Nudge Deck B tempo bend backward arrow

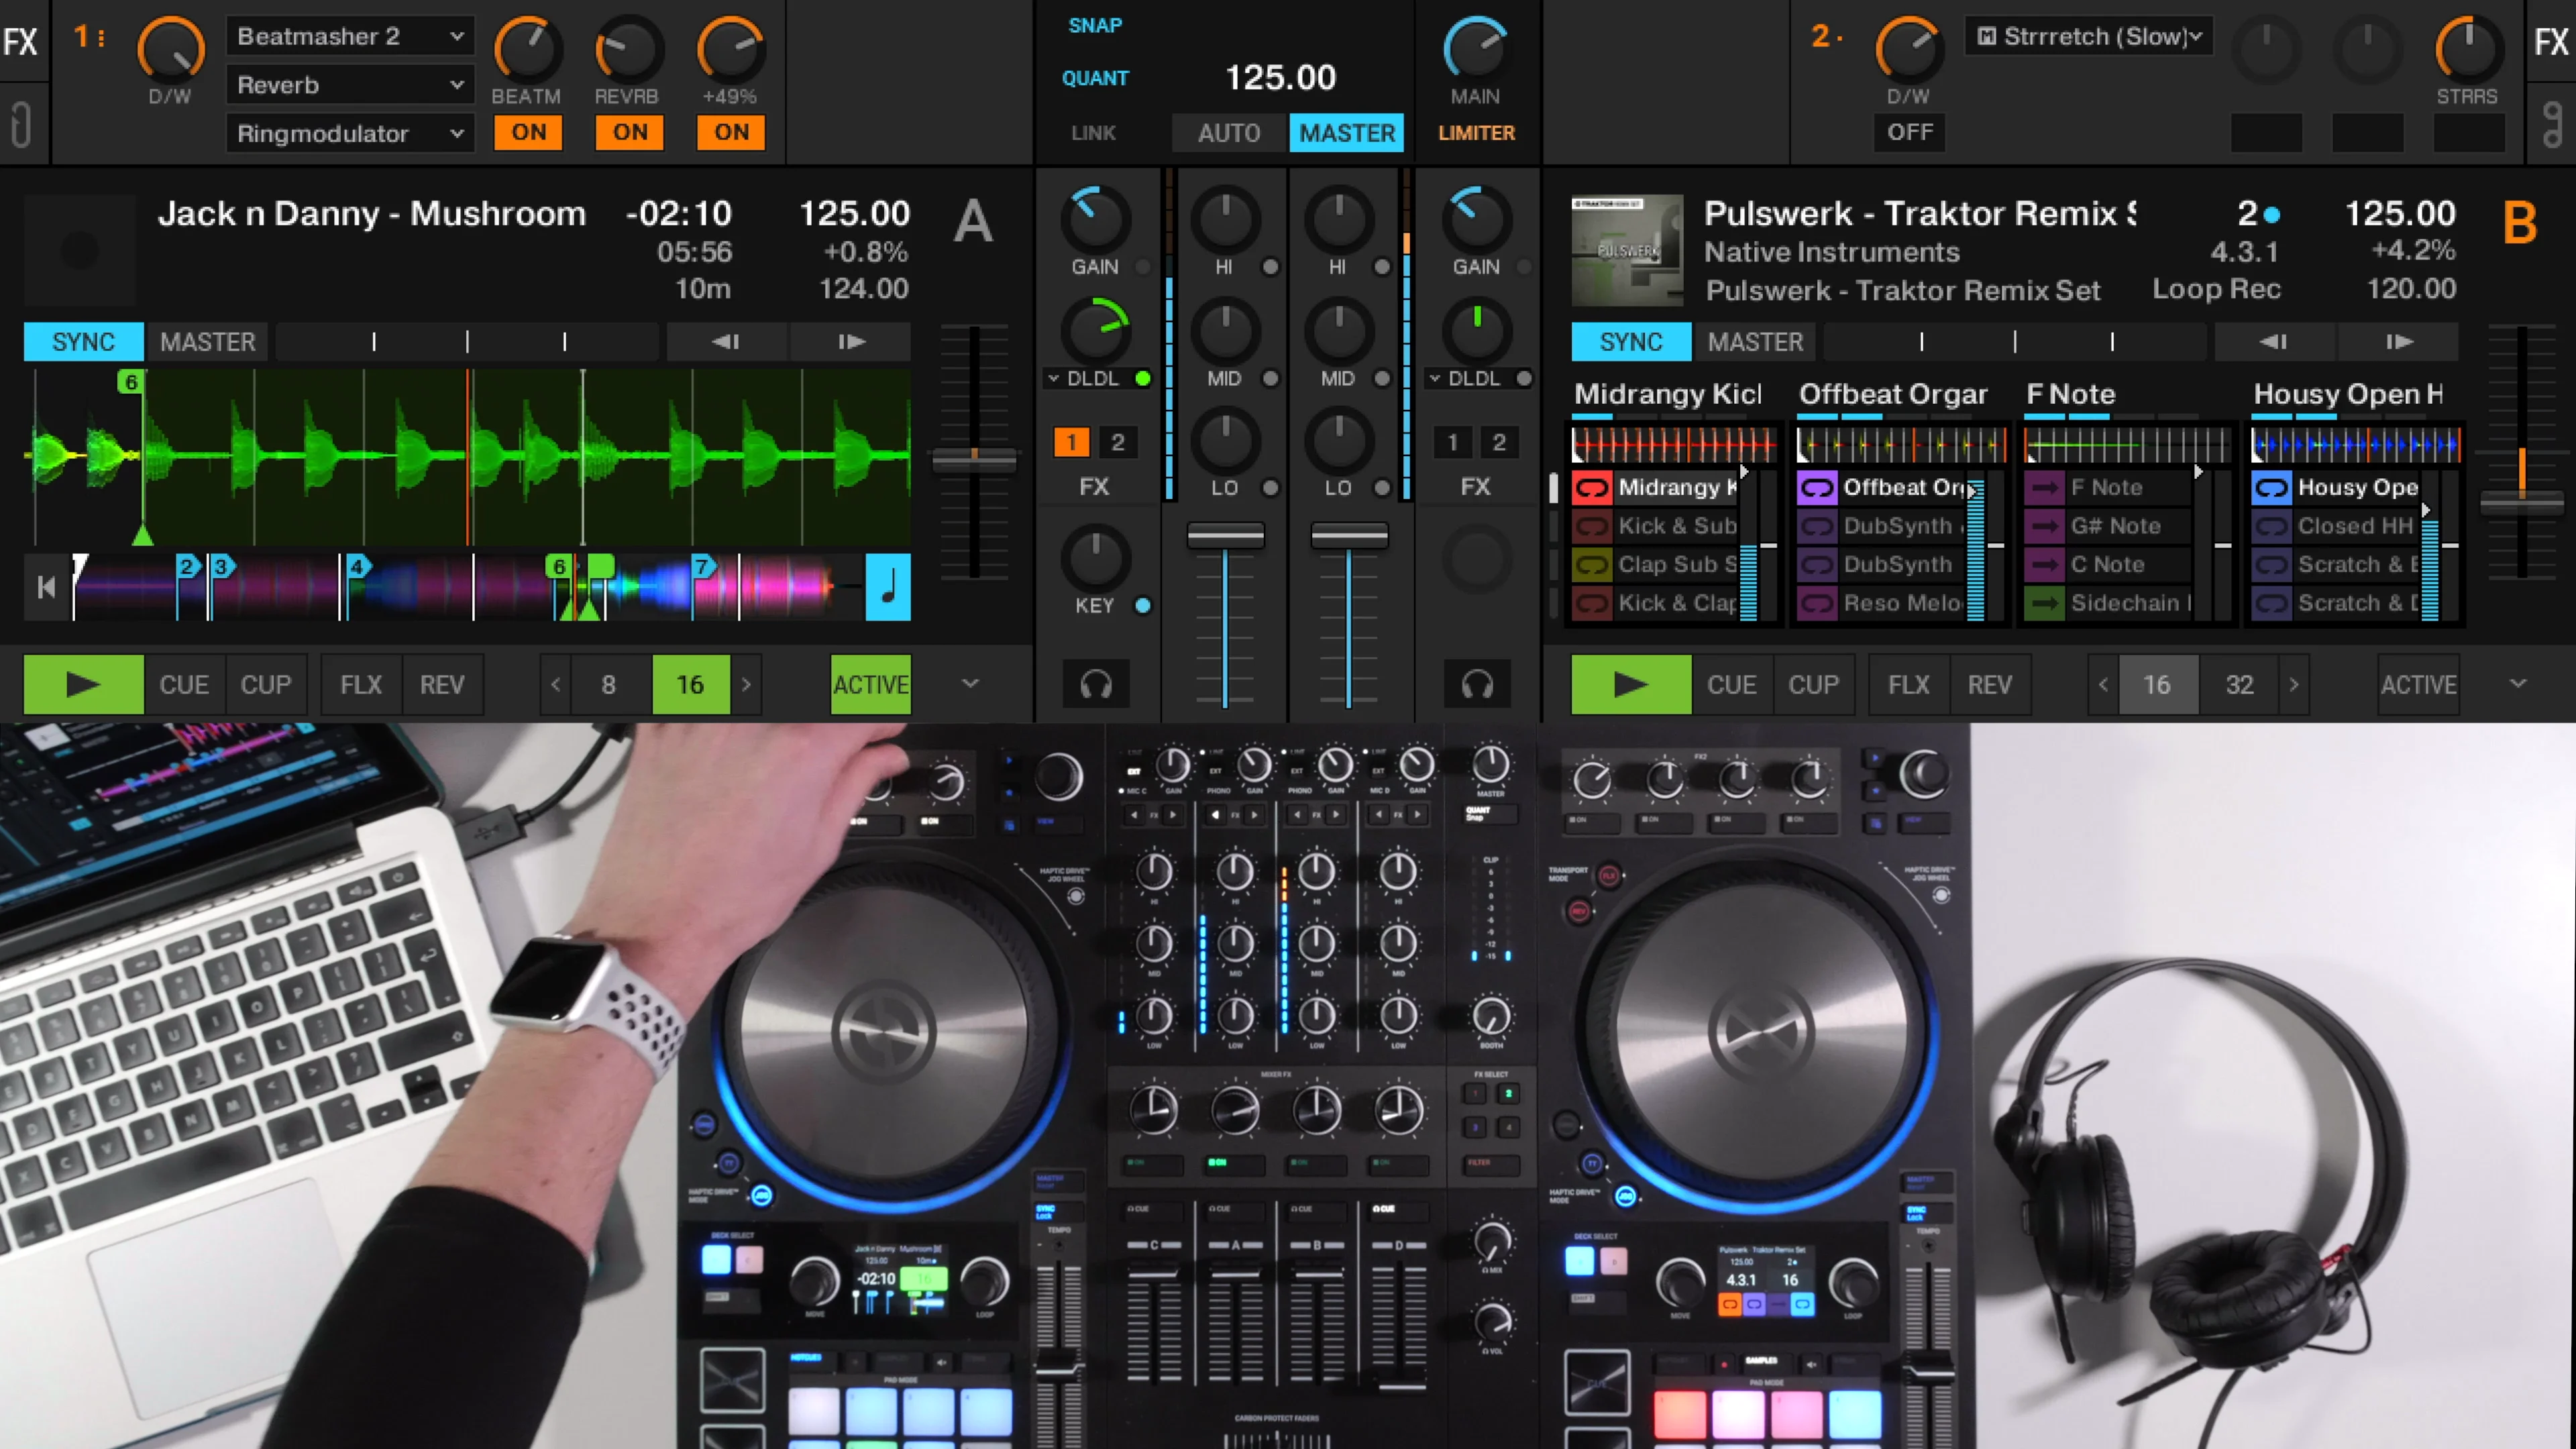2273,342
